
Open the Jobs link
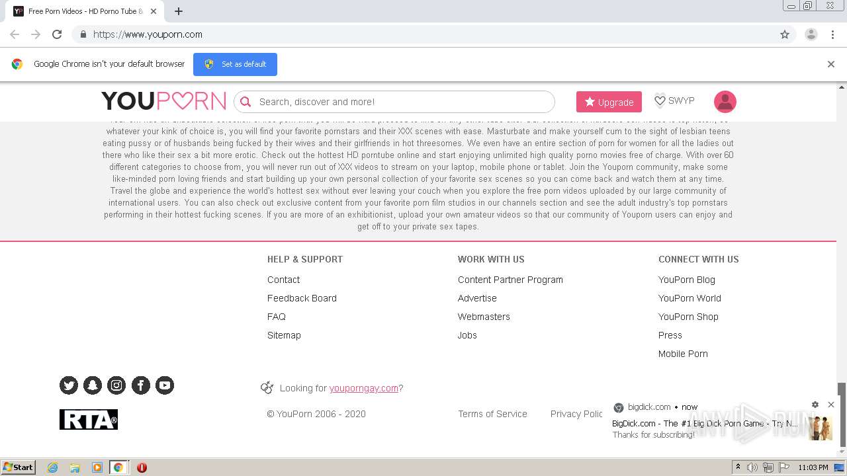[467, 335]
